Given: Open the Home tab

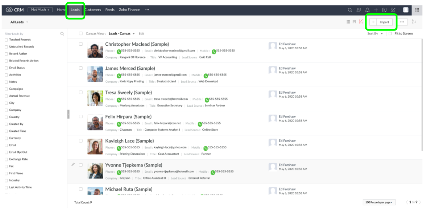Looking at the screenshot, I should point(61,10).
